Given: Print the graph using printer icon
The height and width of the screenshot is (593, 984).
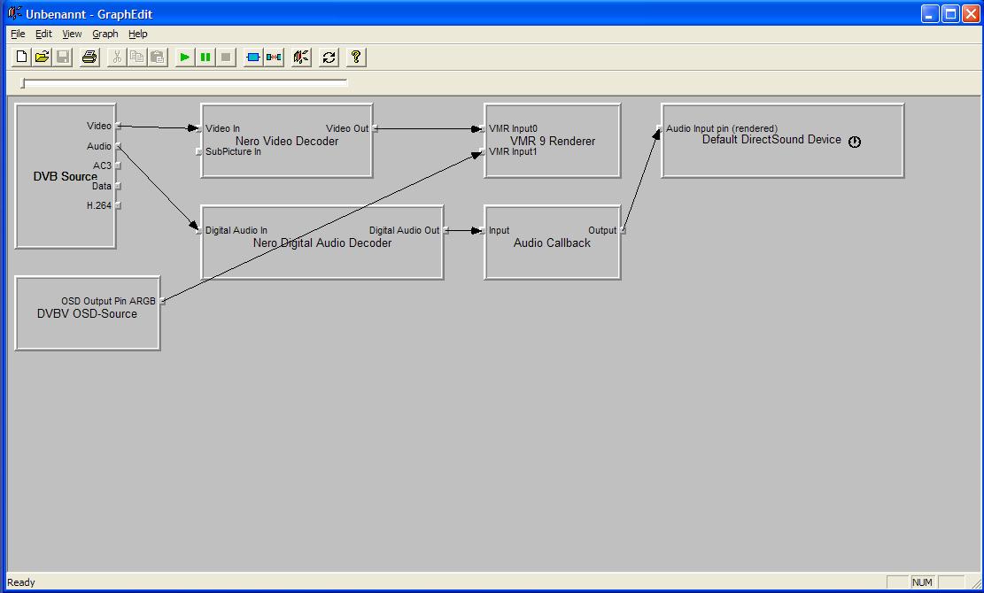Looking at the screenshot, I should [x=89, y=57].
